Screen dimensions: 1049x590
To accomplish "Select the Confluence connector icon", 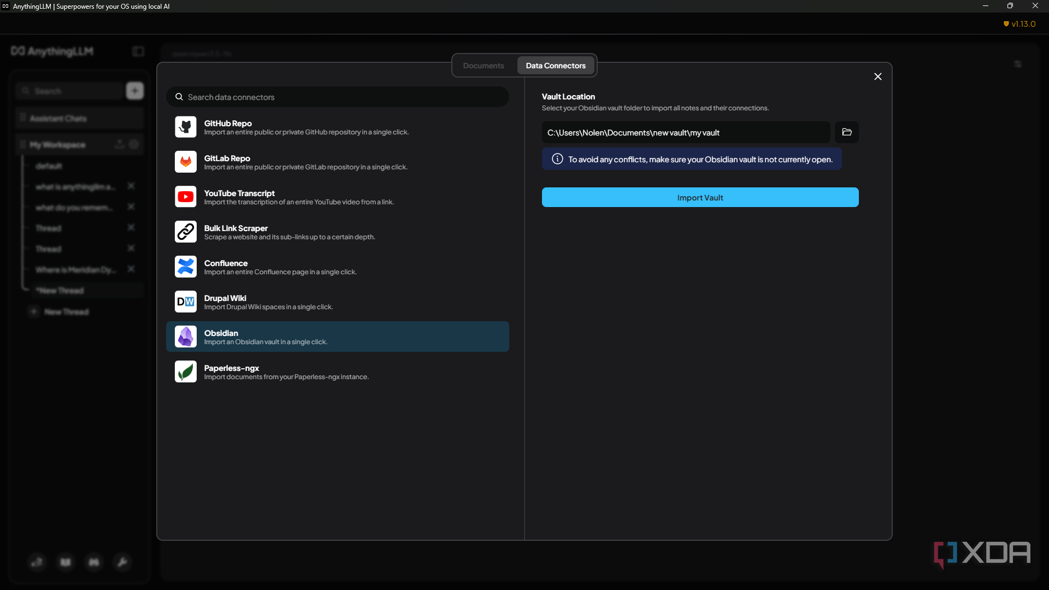I will pyautogui.click(x=186, y=267).
